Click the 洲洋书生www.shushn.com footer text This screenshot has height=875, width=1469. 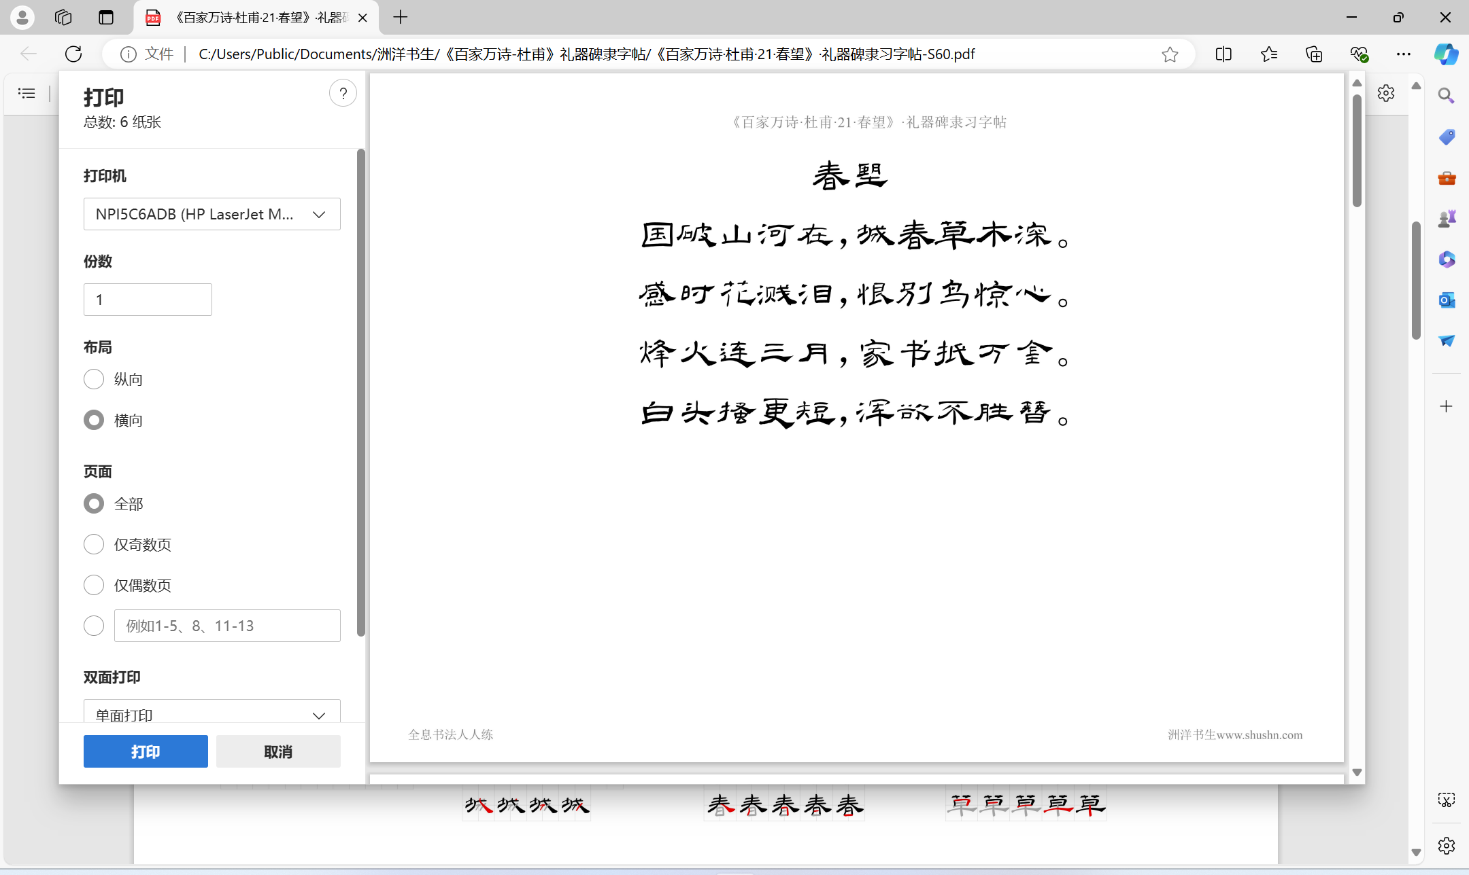1235,734
